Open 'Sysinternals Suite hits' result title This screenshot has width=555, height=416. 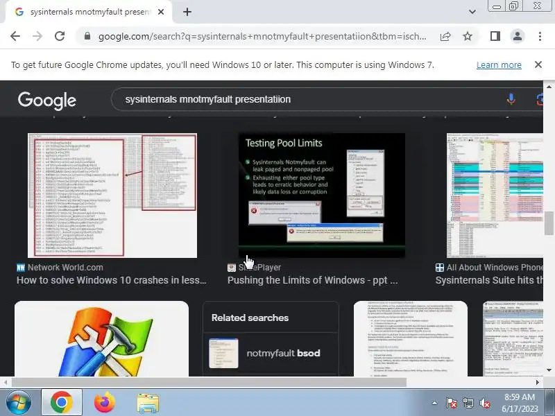tap(489, 280)
